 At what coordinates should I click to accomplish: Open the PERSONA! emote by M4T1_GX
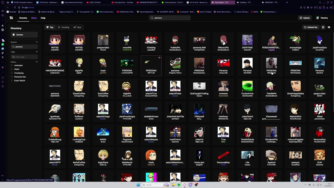click(151, 66)
